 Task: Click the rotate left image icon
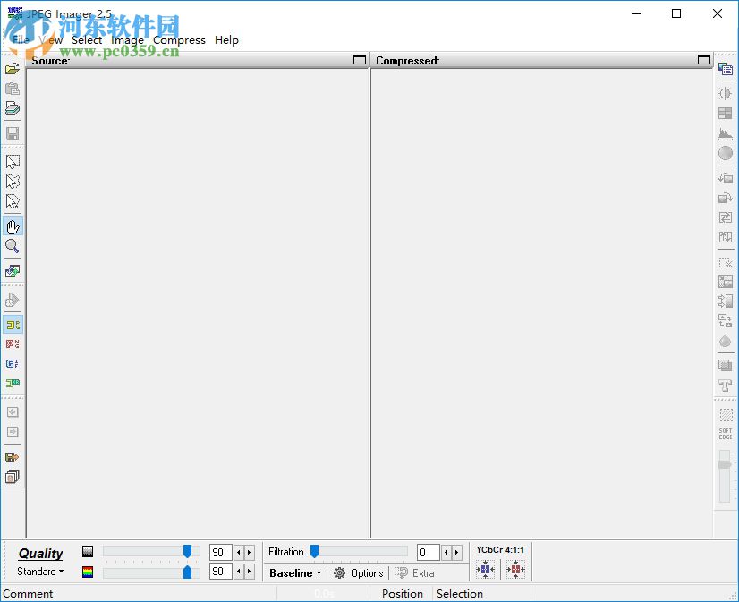pos(726,178)
